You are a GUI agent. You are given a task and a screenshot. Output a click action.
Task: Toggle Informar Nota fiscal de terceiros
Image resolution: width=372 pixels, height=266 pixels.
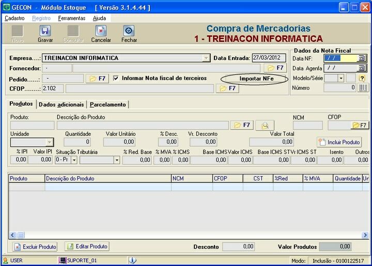click(x=116, y=78)
